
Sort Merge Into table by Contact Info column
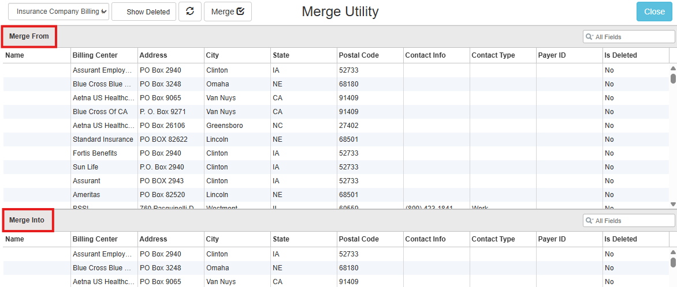point(437,239)
